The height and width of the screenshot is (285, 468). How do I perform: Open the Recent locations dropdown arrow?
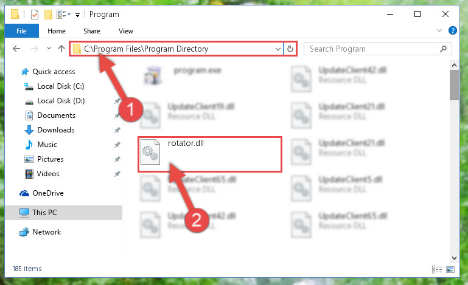pyautogui.click(x=49, y=48)
